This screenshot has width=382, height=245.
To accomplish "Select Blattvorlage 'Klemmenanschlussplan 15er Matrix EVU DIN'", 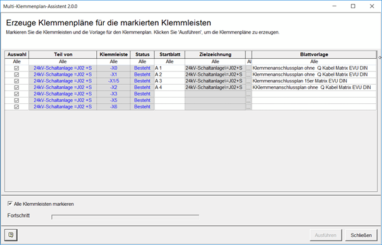I will [314, 81].
